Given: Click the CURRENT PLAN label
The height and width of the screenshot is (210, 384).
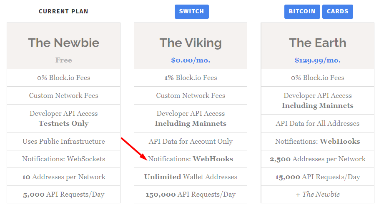Looking at the screenshot, I should pyautogui.click(x=63, y=11).
